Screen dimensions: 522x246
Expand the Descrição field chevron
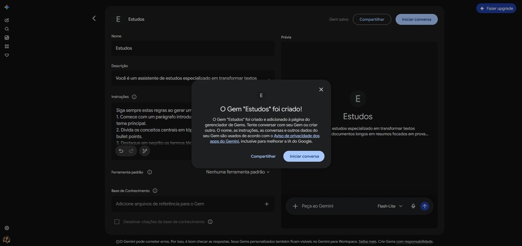268,78
